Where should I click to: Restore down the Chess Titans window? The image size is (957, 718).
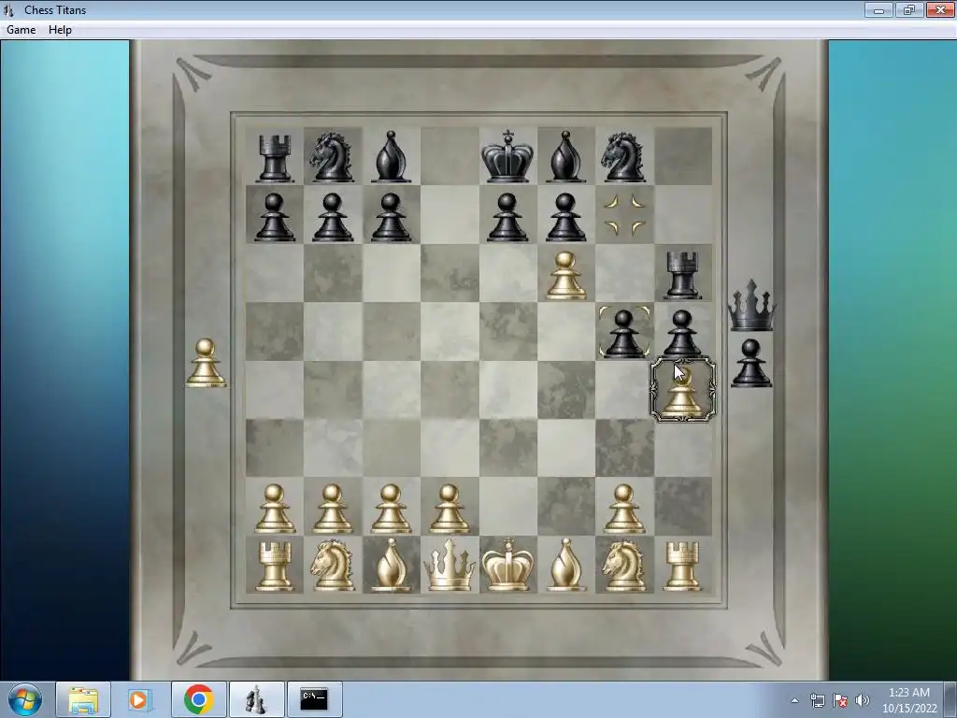tap(908, 9)
